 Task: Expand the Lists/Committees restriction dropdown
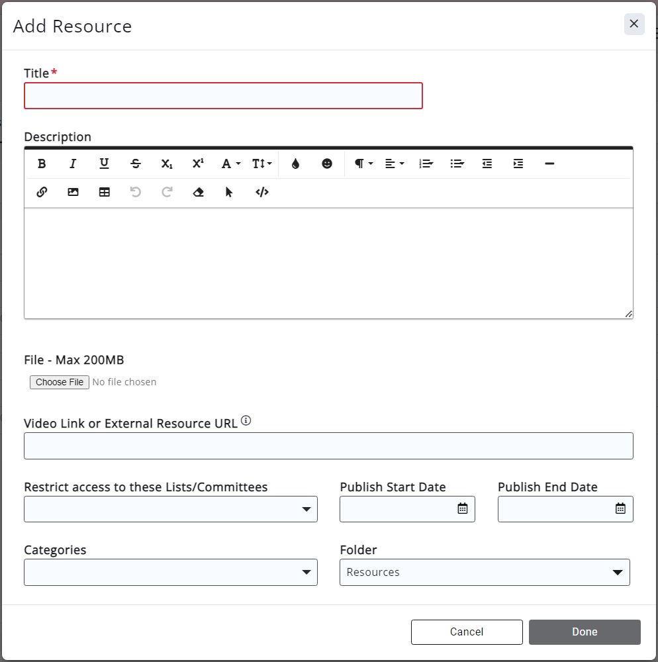click(306, 509)
